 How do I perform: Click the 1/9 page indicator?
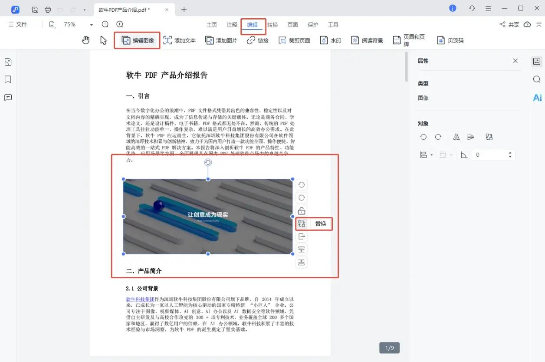tap(390, 348)
